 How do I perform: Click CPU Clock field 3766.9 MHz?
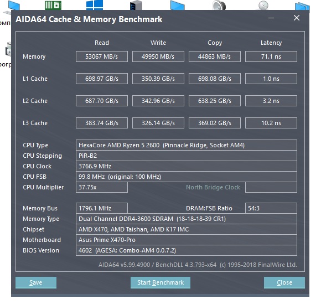[187, 166]
